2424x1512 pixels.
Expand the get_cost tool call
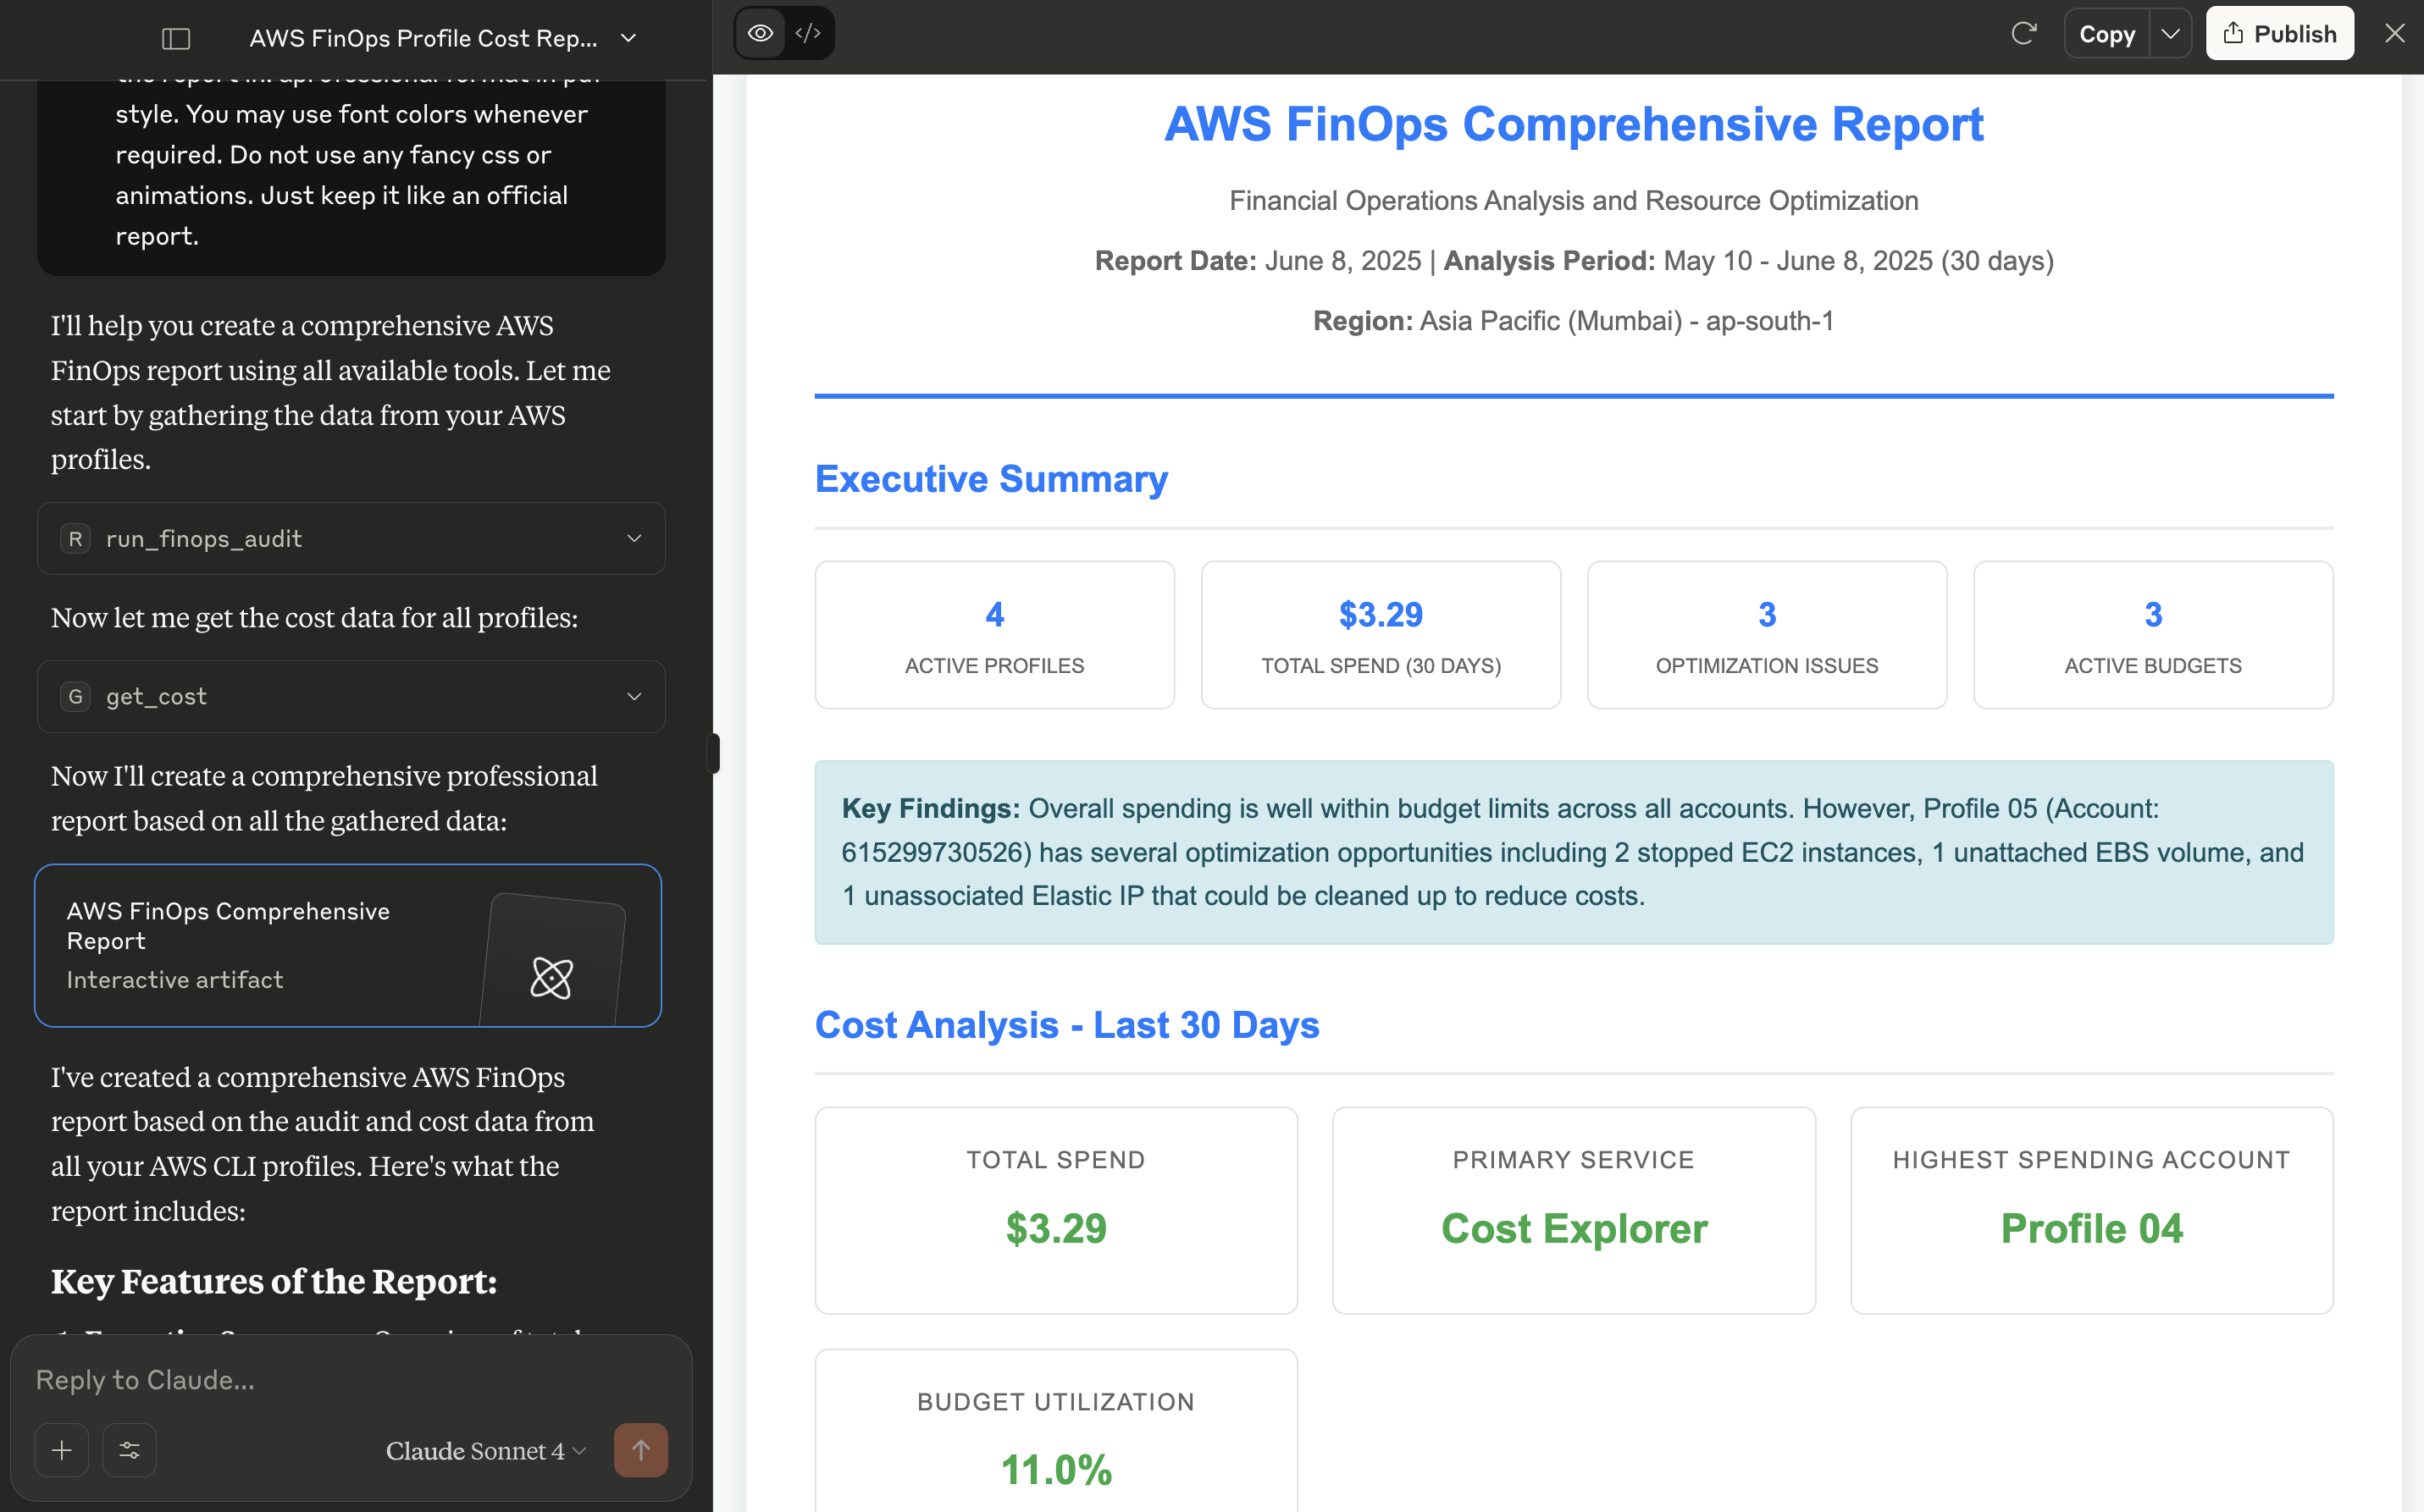pos(351,696)
